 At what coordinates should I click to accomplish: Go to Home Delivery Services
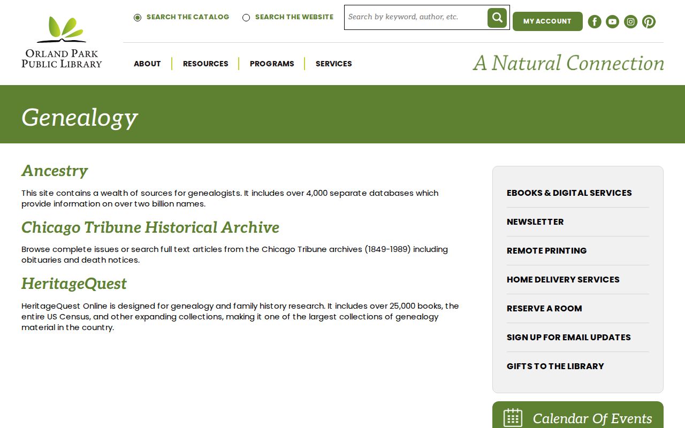coord(563,279)
